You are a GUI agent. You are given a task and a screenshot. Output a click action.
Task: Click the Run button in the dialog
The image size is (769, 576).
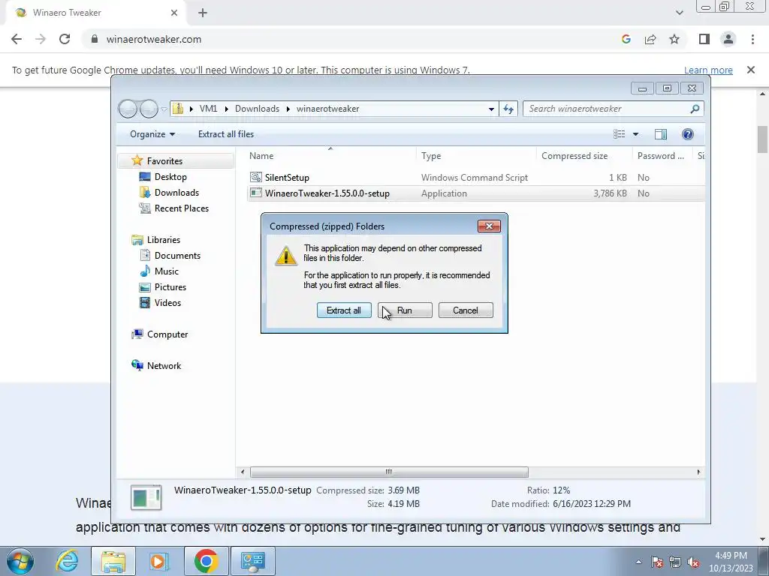405,310
